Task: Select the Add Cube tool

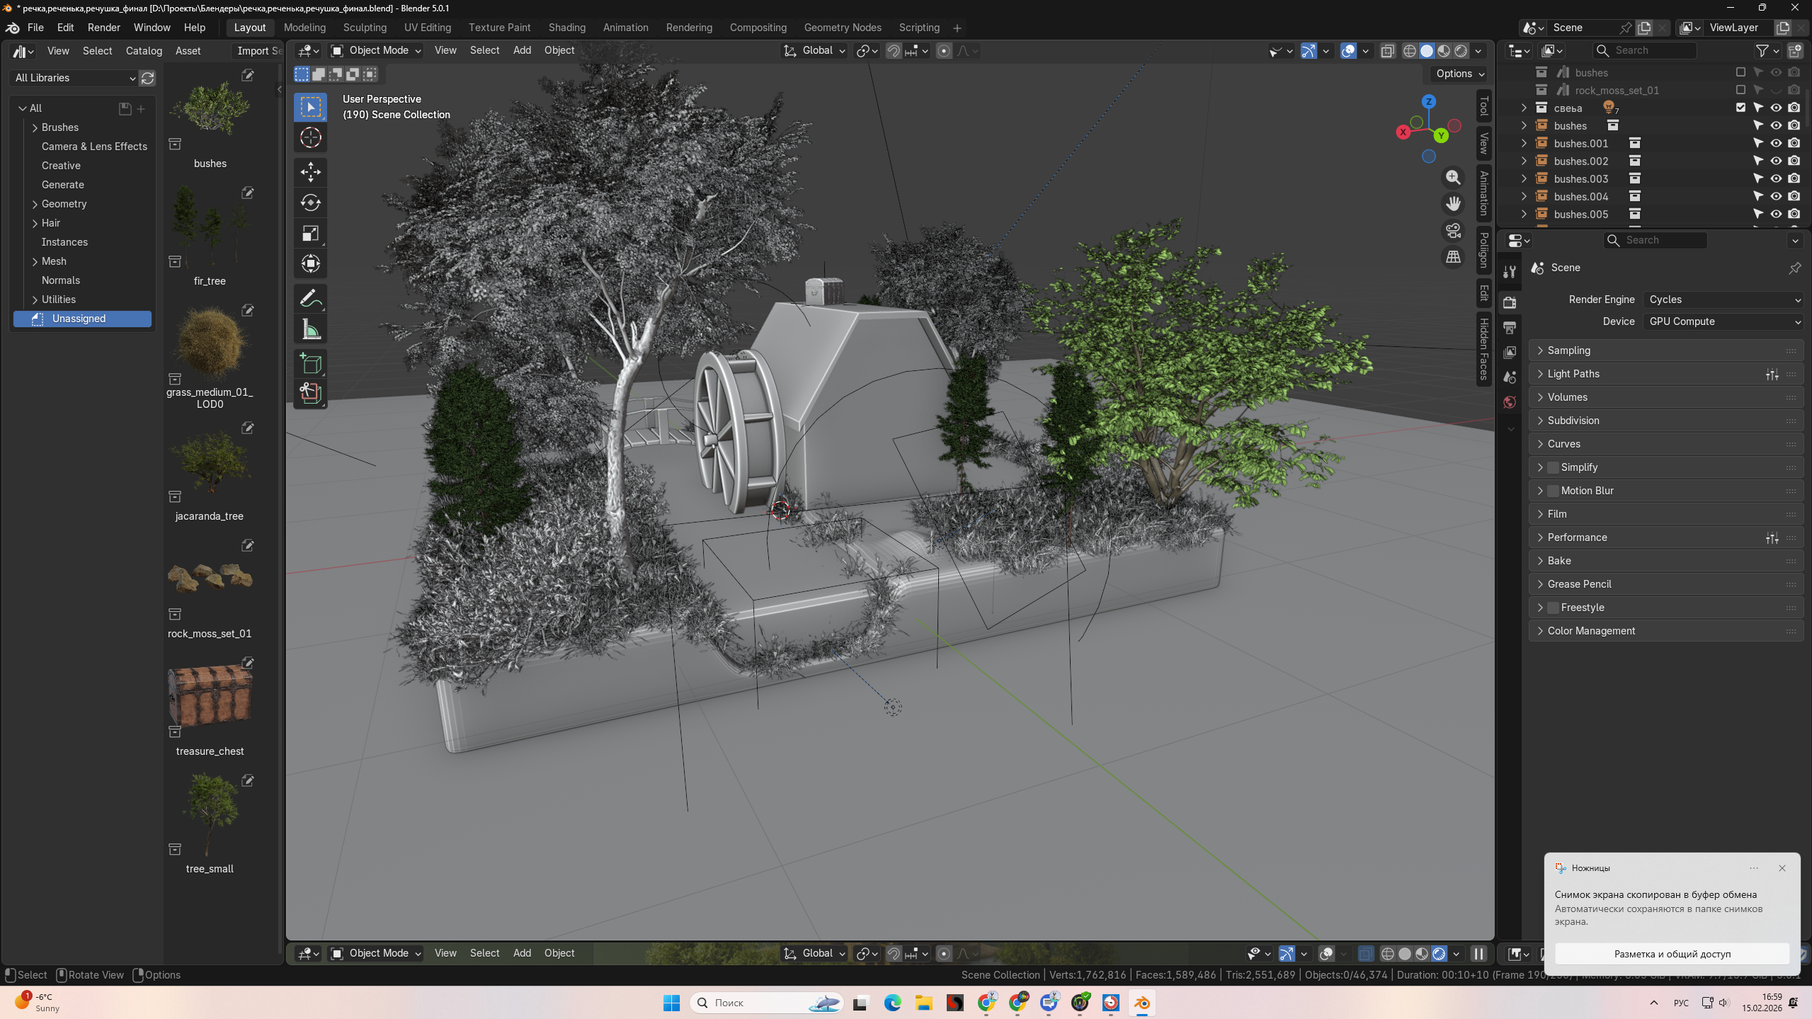Action: [310, 364]
